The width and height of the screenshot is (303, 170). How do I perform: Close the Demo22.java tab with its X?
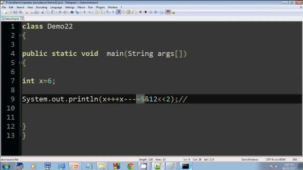(22, 19)
